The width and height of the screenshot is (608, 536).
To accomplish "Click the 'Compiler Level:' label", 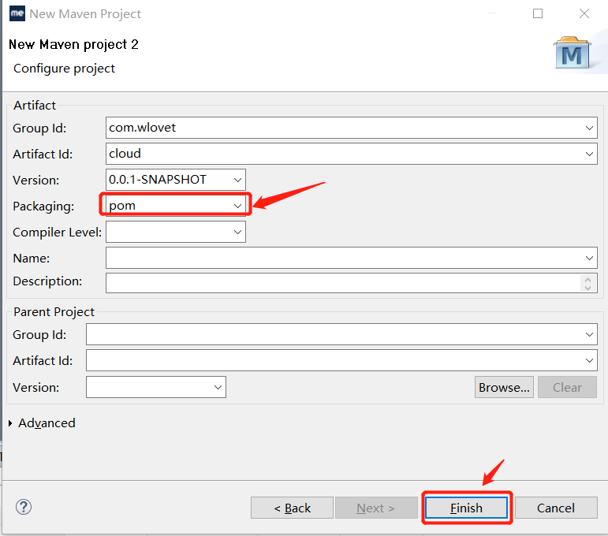I will [x=57, y=233].
